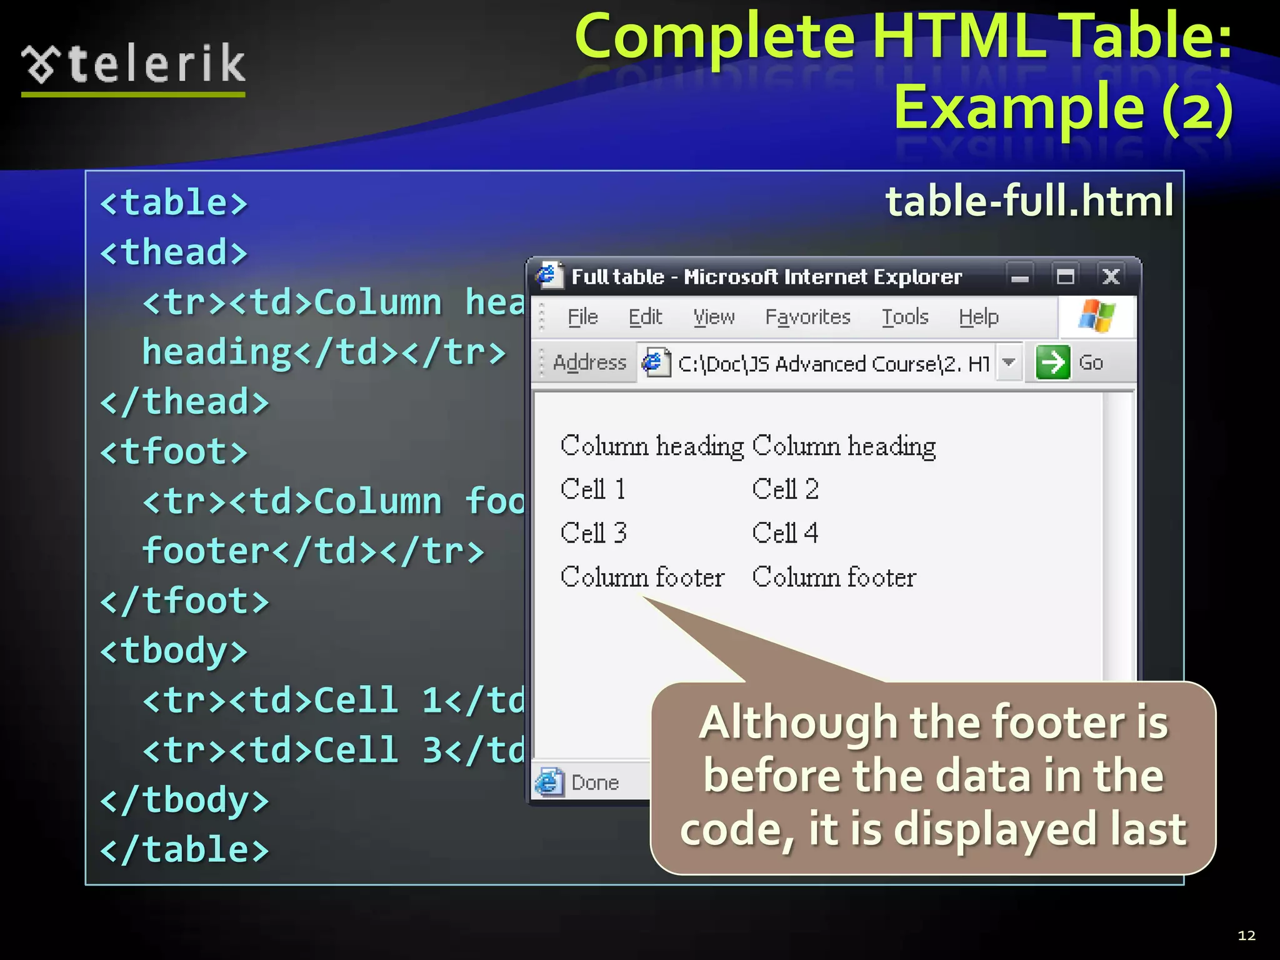The width and height of the screenshot is (1280, 960).
Task: Click the status bar IE icon
Action: [x=549, y=782]
